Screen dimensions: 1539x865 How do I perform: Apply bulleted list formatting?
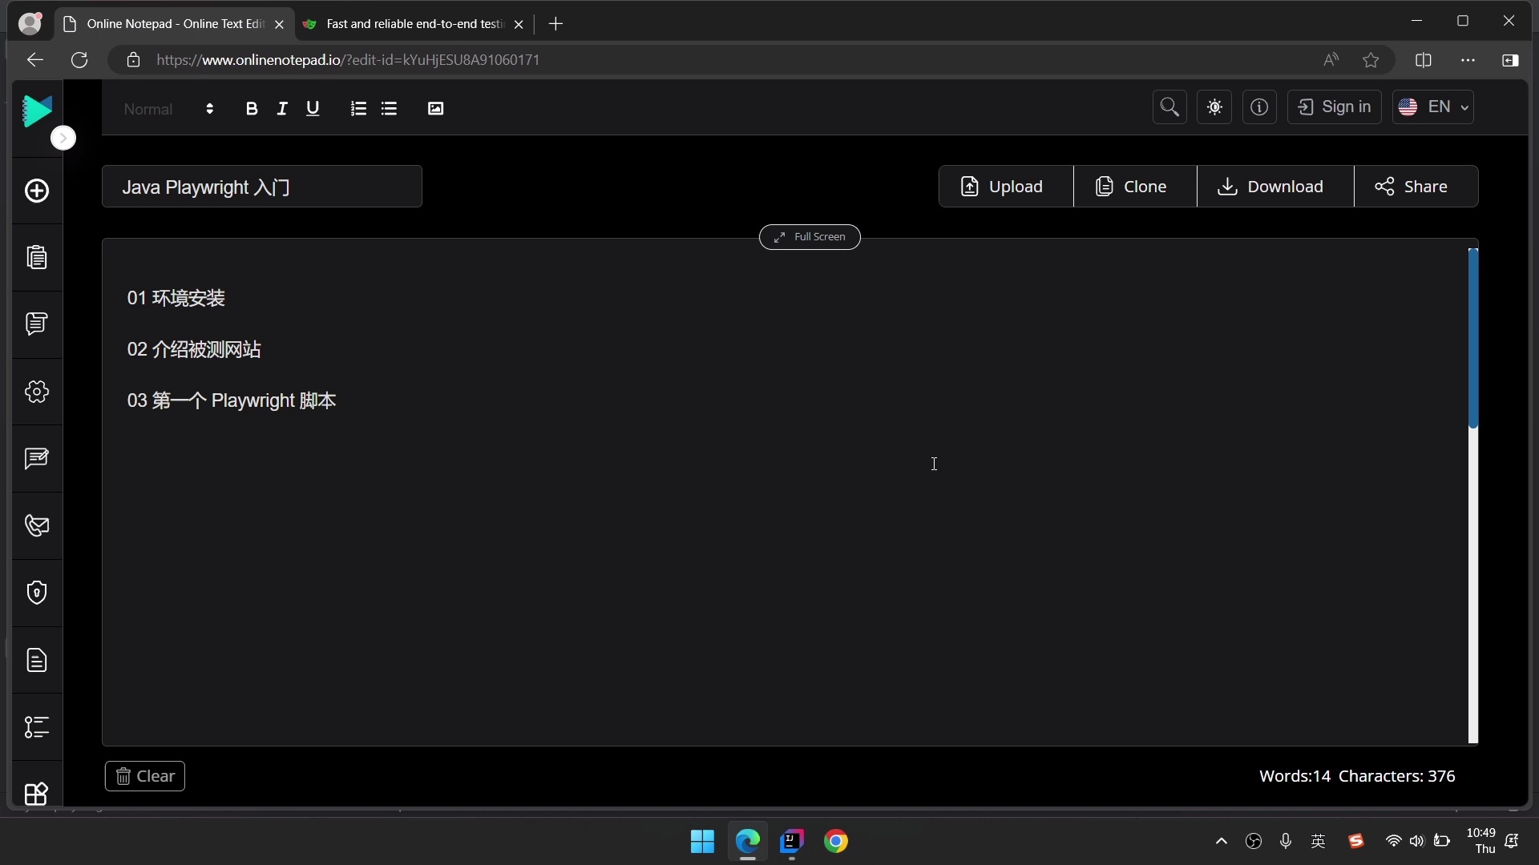389,108
